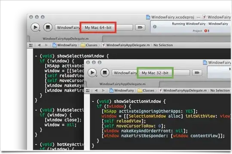Click the Run button in front Xcode window
Viewport: 232px width, 154px height.
point(92,73)
